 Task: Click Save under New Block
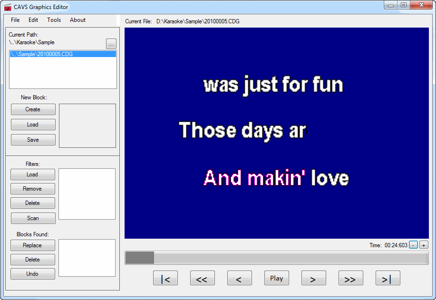33,140
